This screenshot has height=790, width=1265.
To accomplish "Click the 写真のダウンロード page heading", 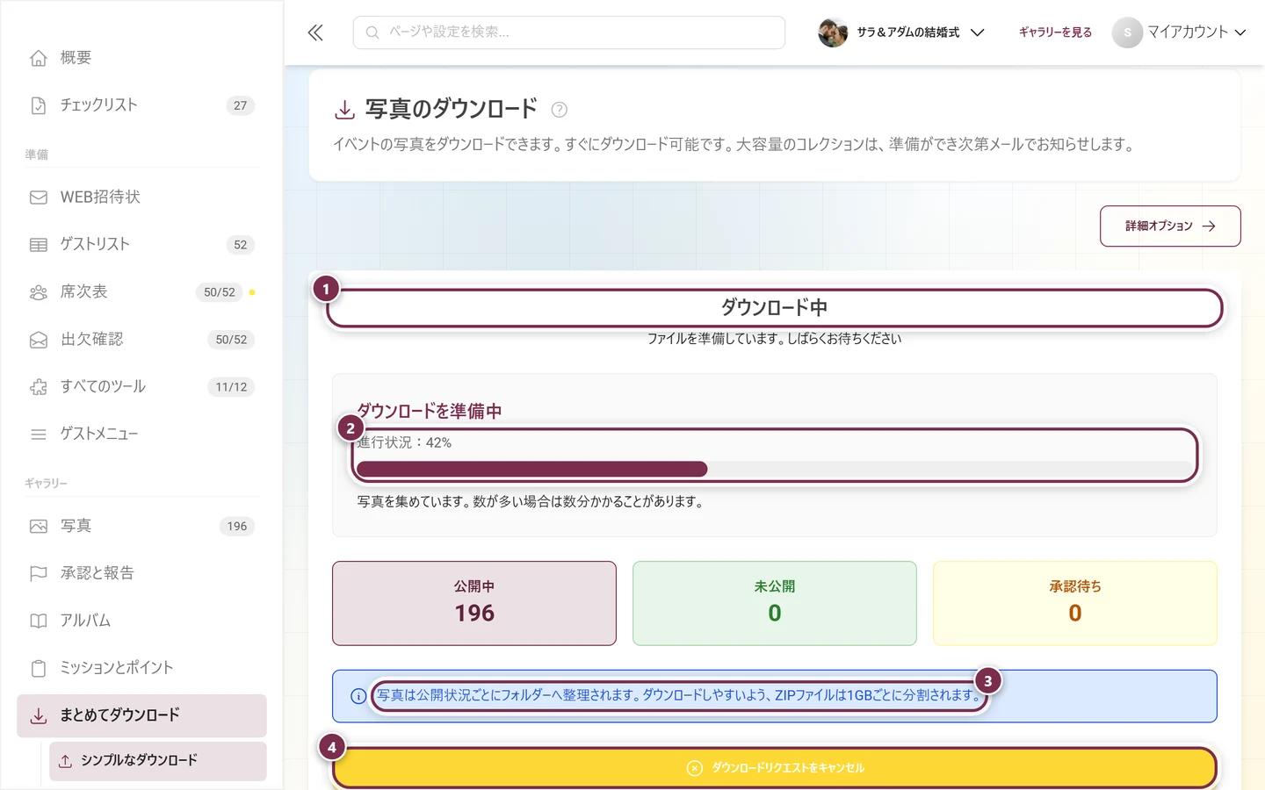I will tap(452, 110).
